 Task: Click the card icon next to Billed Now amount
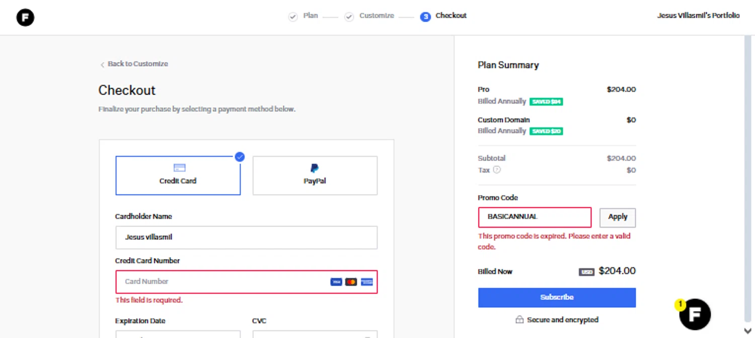coord(586,272)
